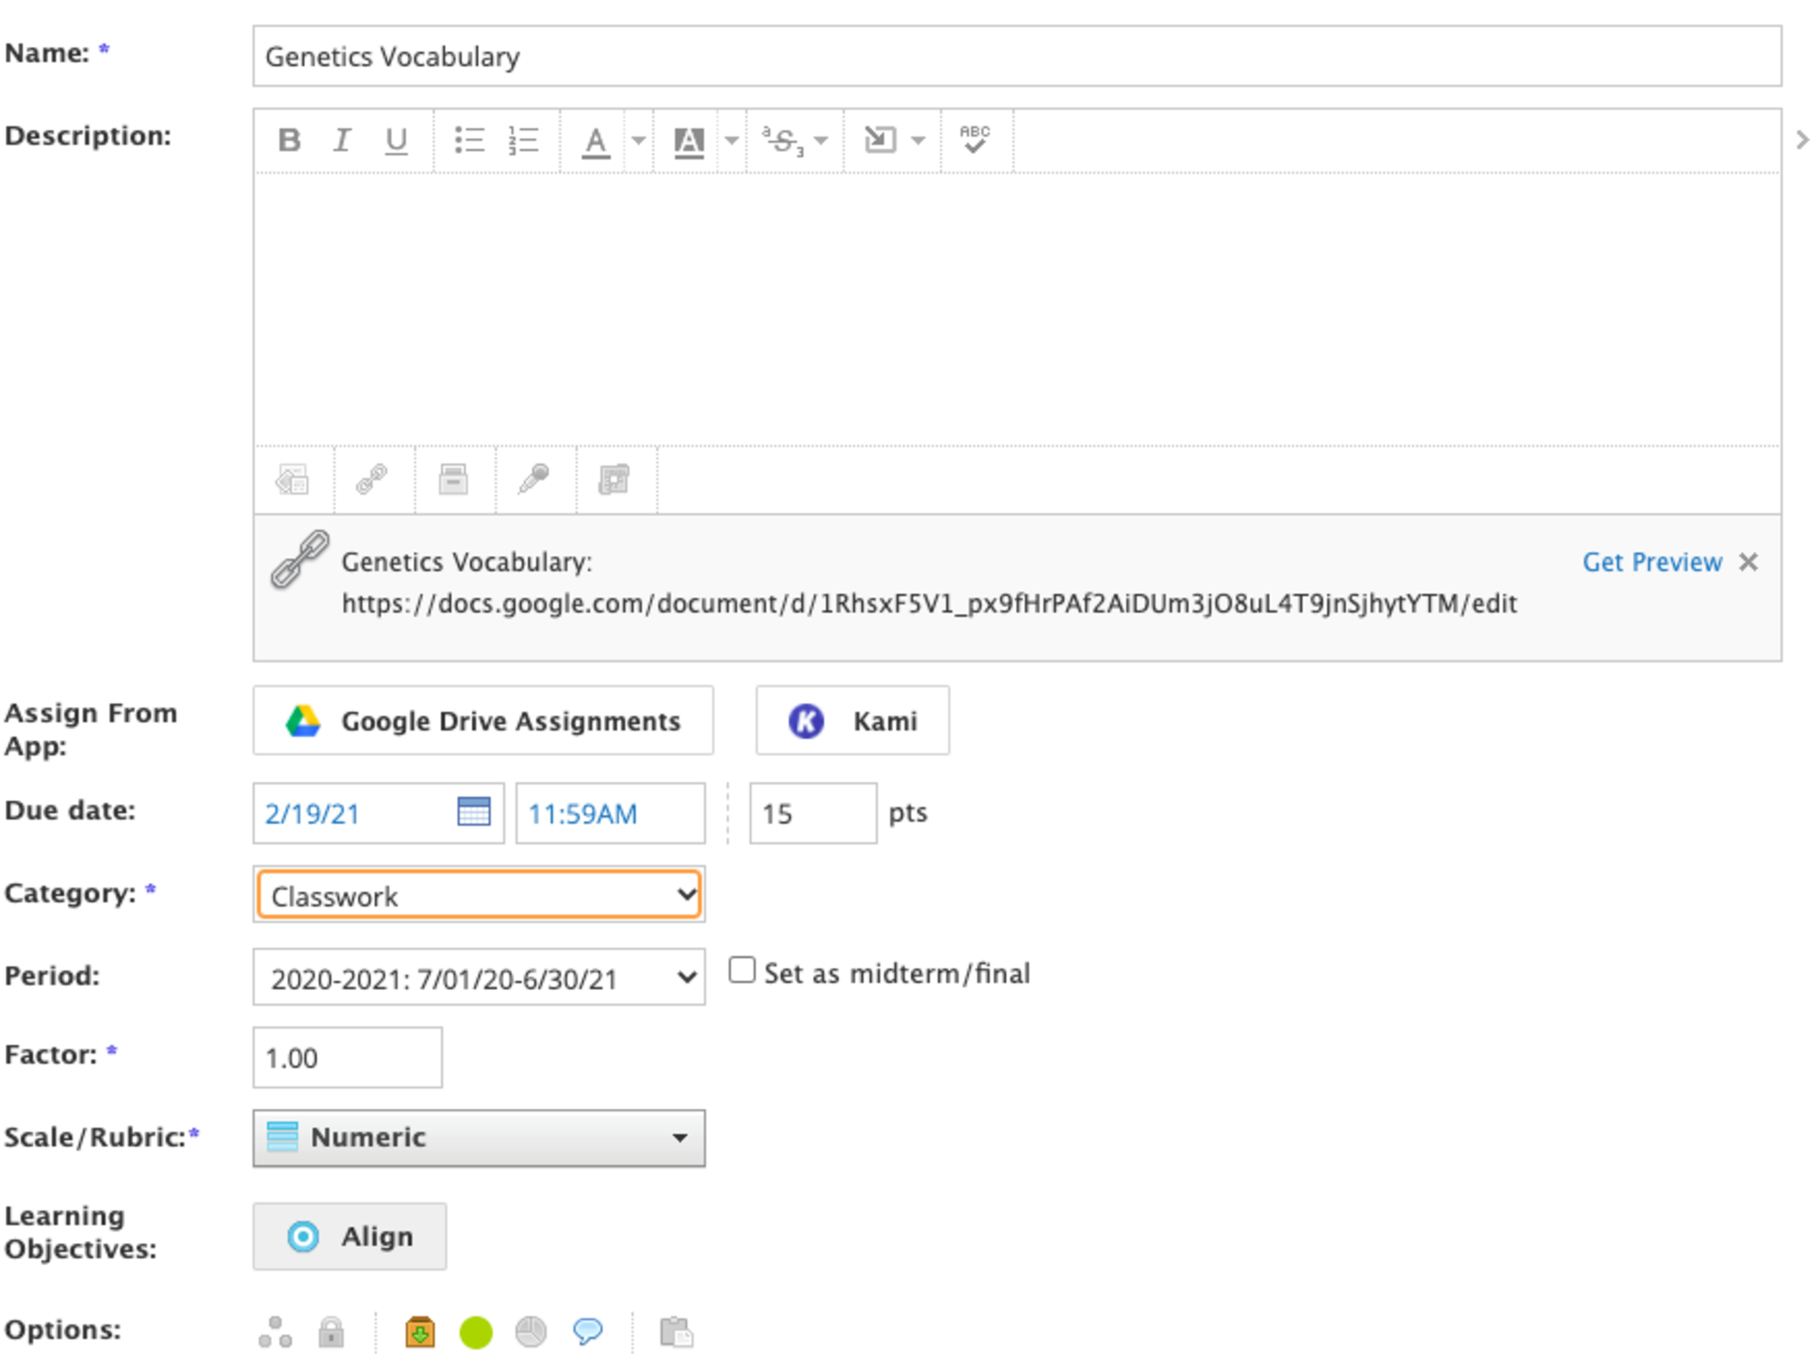Toggle bold formatting in description toolbar
This screenshot has height=1370, width=1820.
[x=289, y=139]
